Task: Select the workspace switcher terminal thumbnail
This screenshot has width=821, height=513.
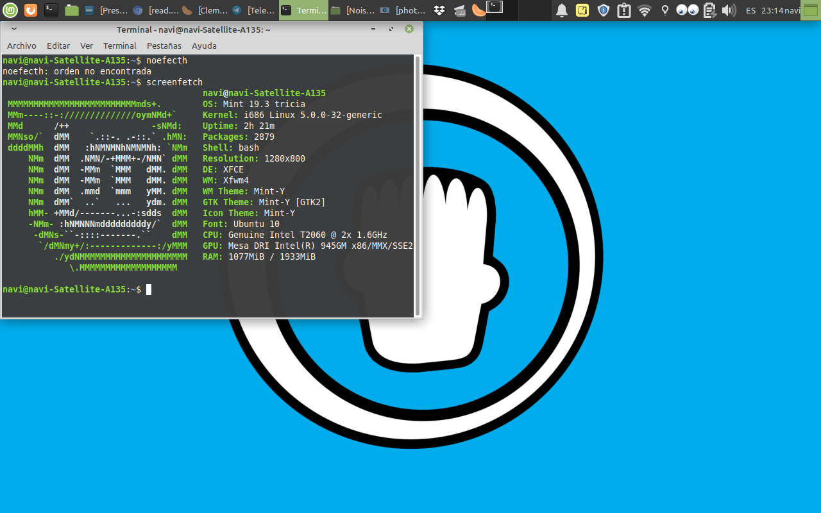Action: coord(495,7)
